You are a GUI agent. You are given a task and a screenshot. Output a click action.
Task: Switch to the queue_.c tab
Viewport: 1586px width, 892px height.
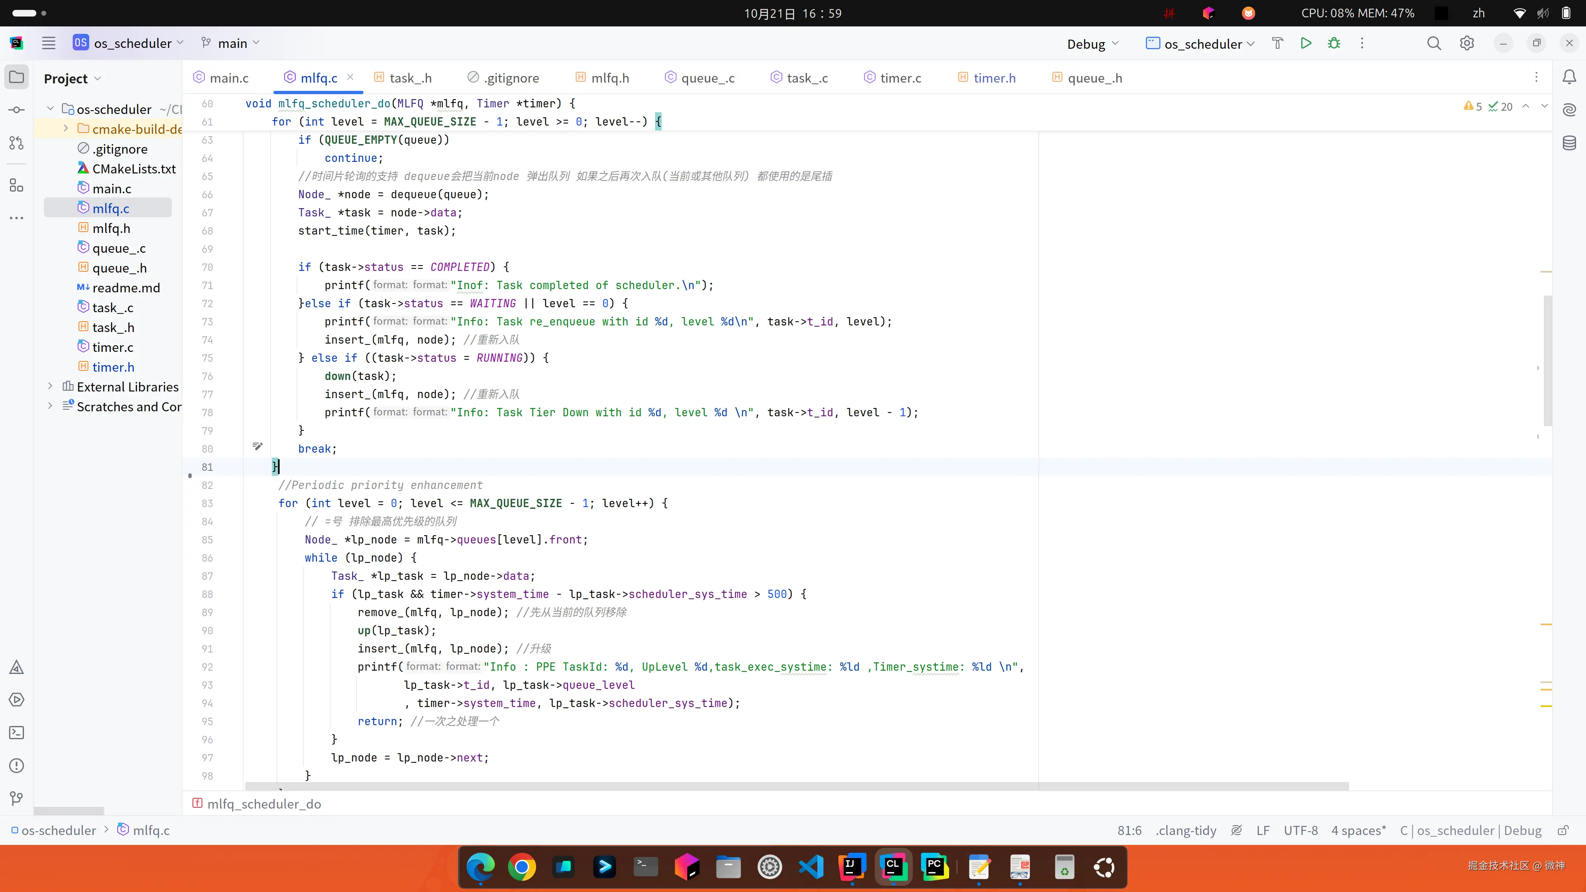point(708,78)
